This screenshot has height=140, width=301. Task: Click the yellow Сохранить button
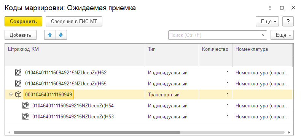click(x=23, y=21)
